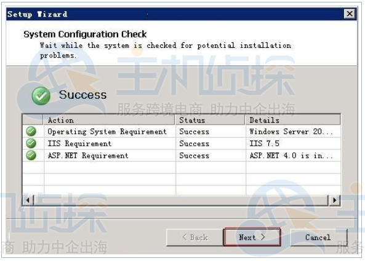Click the ASP.NET Requirement green check icon
Screen dimensions: 365x261
tap(31, 155)
